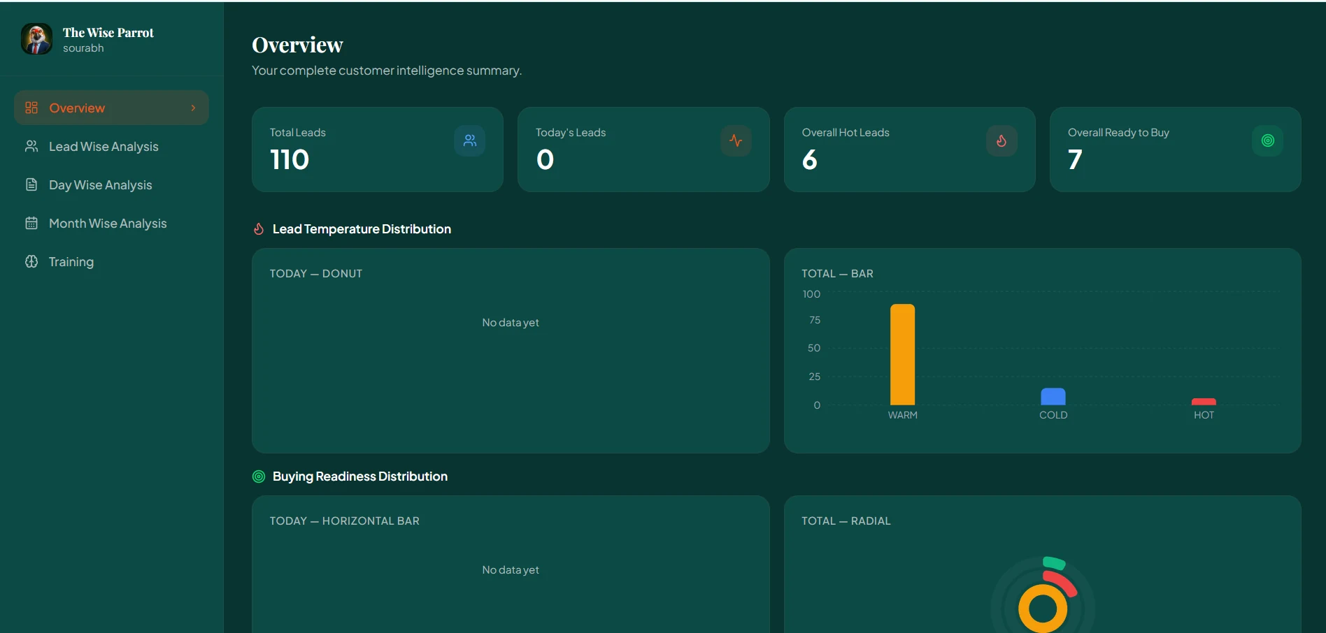1326x633 pixels.
Task: Click the 75 y-axis tick label
Action: point(815,320)
